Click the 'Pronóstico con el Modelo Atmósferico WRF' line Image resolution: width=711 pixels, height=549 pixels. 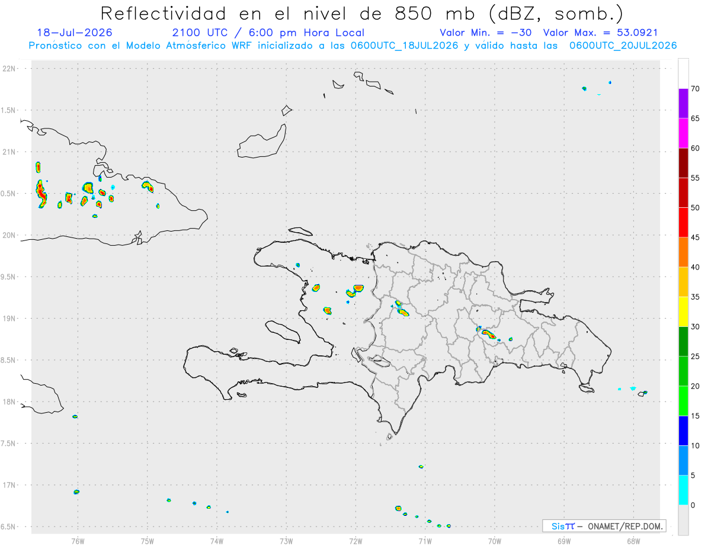353,46
